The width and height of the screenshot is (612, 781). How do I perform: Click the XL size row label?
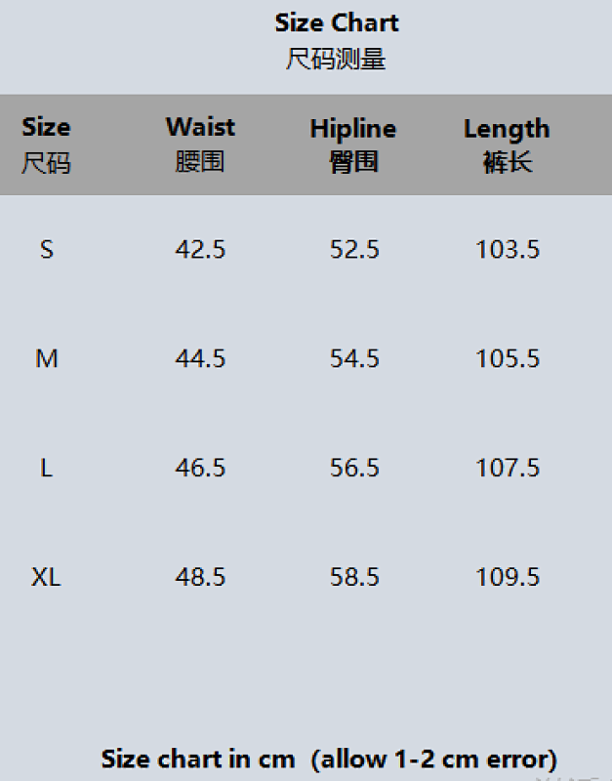coord(46,577)
